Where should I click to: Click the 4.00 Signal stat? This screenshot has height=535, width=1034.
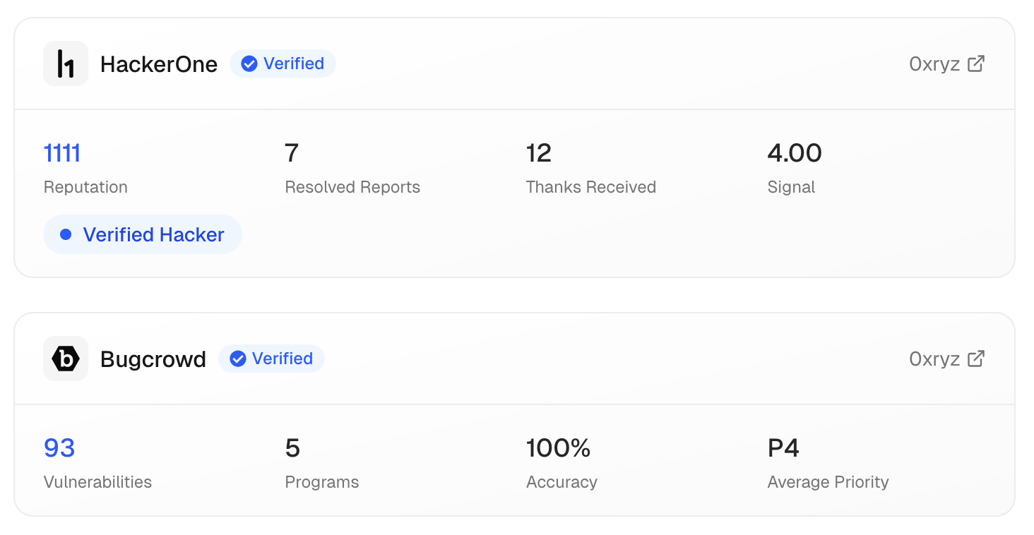click(795, 153)
